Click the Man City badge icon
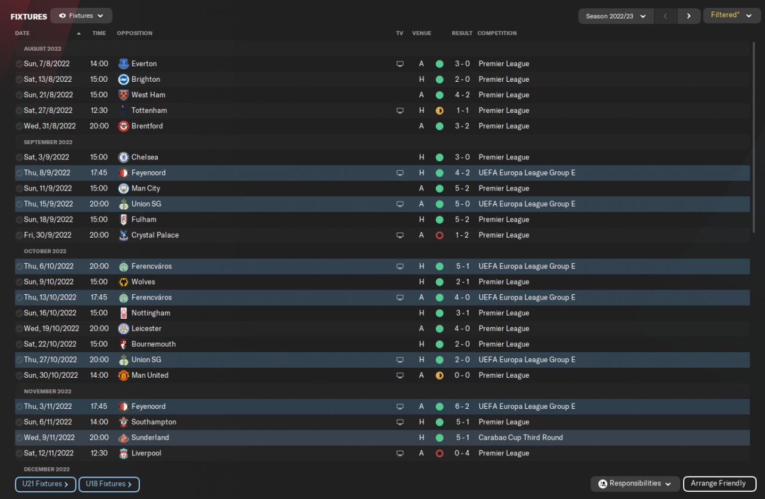Viewport: 765px width, 499px height. [x=124, y=189]
